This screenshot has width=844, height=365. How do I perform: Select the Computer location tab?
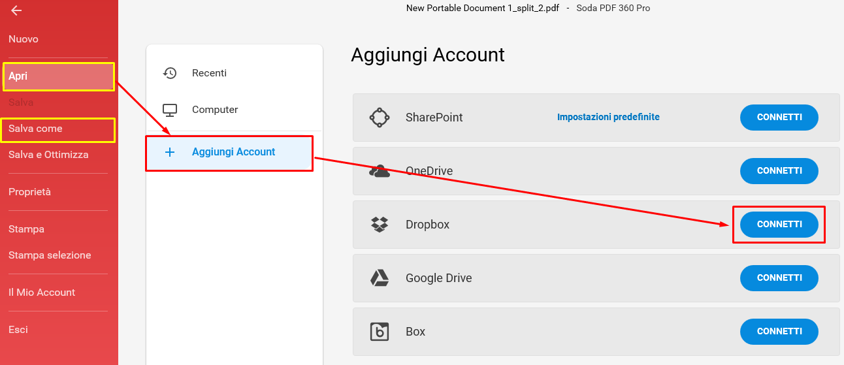pos(235,110)
